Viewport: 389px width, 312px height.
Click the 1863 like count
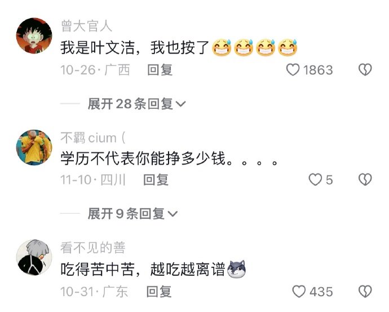318,70
